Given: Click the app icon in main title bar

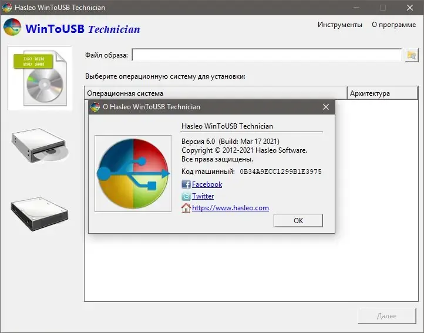Looking at the screenshot, I should pyautogui.click(x=7, y=7).
